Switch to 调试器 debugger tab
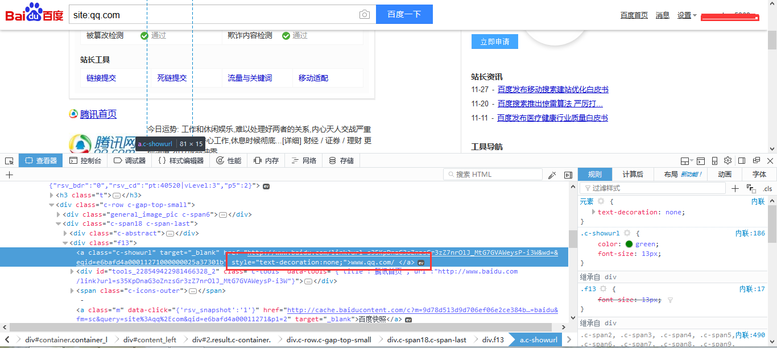 pyautogui.click(x=130, y=161)
